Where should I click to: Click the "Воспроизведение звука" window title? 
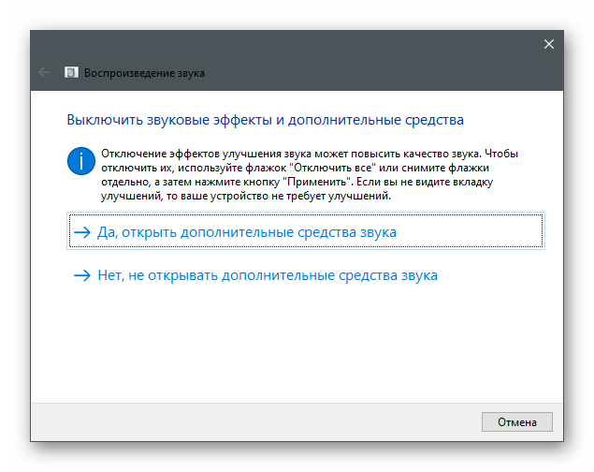[x=144, y=72]
